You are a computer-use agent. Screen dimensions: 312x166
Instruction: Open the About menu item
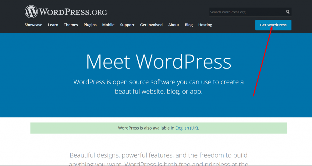(x=173, y=25)
